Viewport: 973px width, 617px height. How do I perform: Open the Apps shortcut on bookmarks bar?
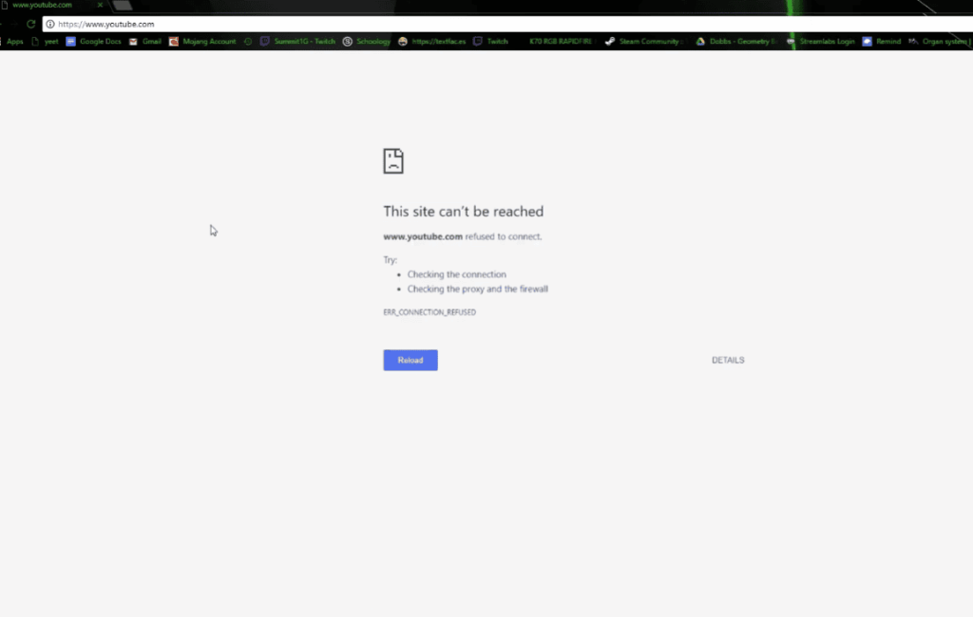pos(13,41)
